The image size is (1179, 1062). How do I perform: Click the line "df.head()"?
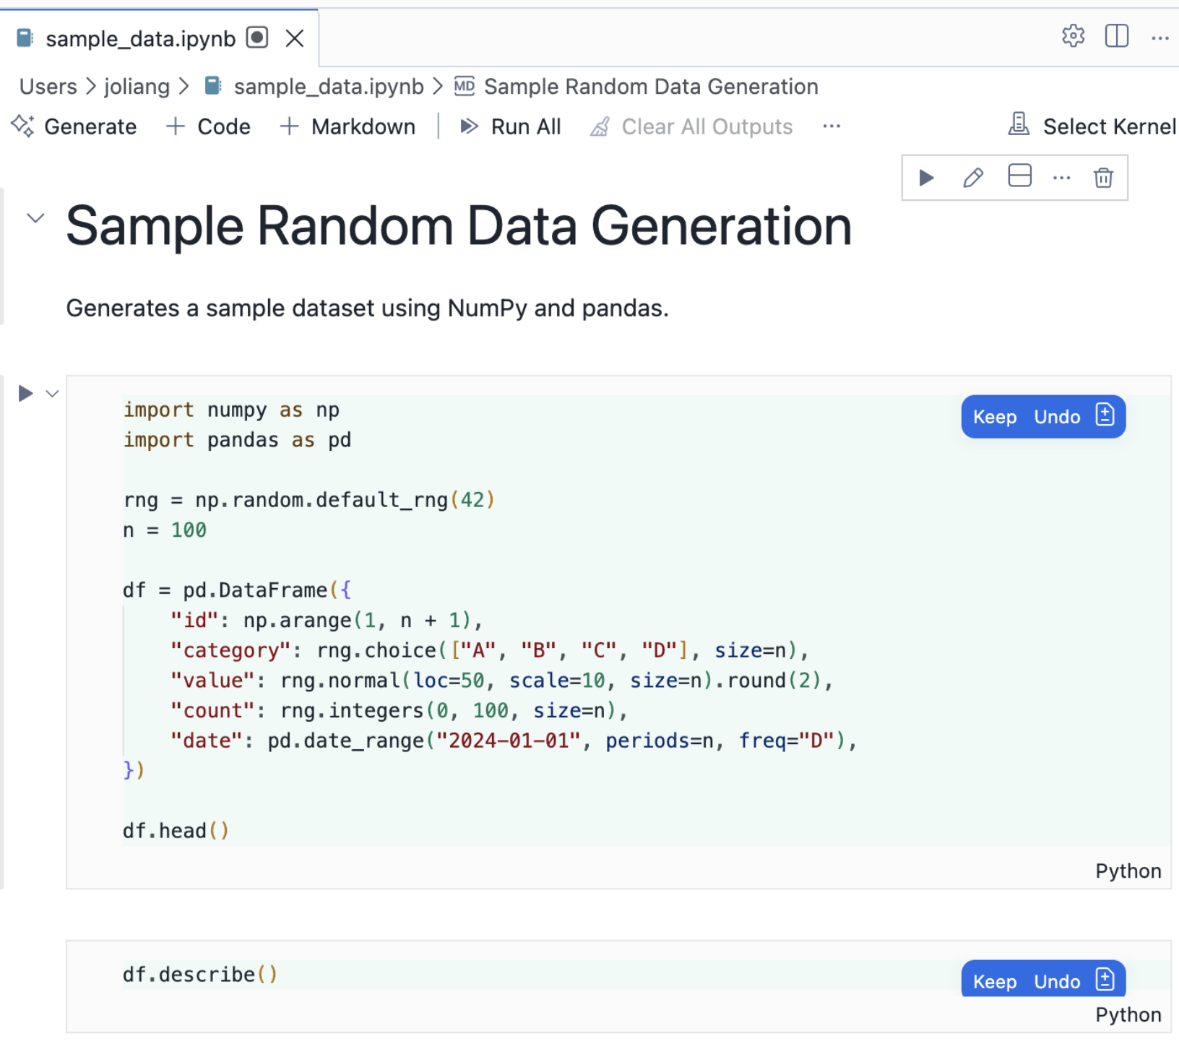click(x=176, y=831)
